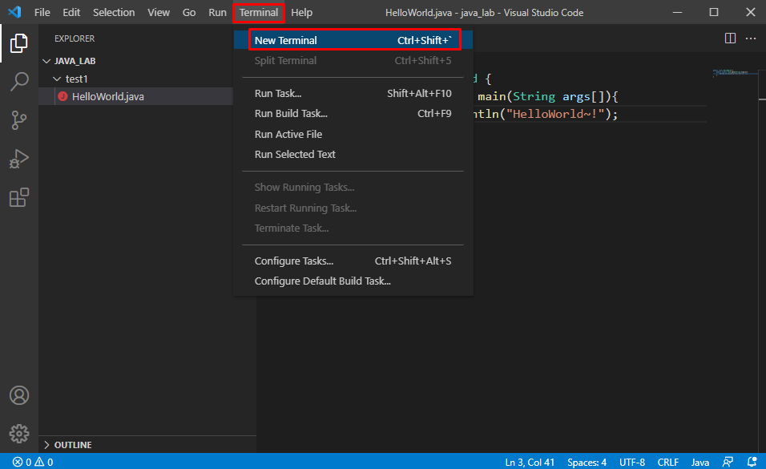Click the errors and warnings status indicator
This screenshot has height=469, width=766.
(33, 462)
